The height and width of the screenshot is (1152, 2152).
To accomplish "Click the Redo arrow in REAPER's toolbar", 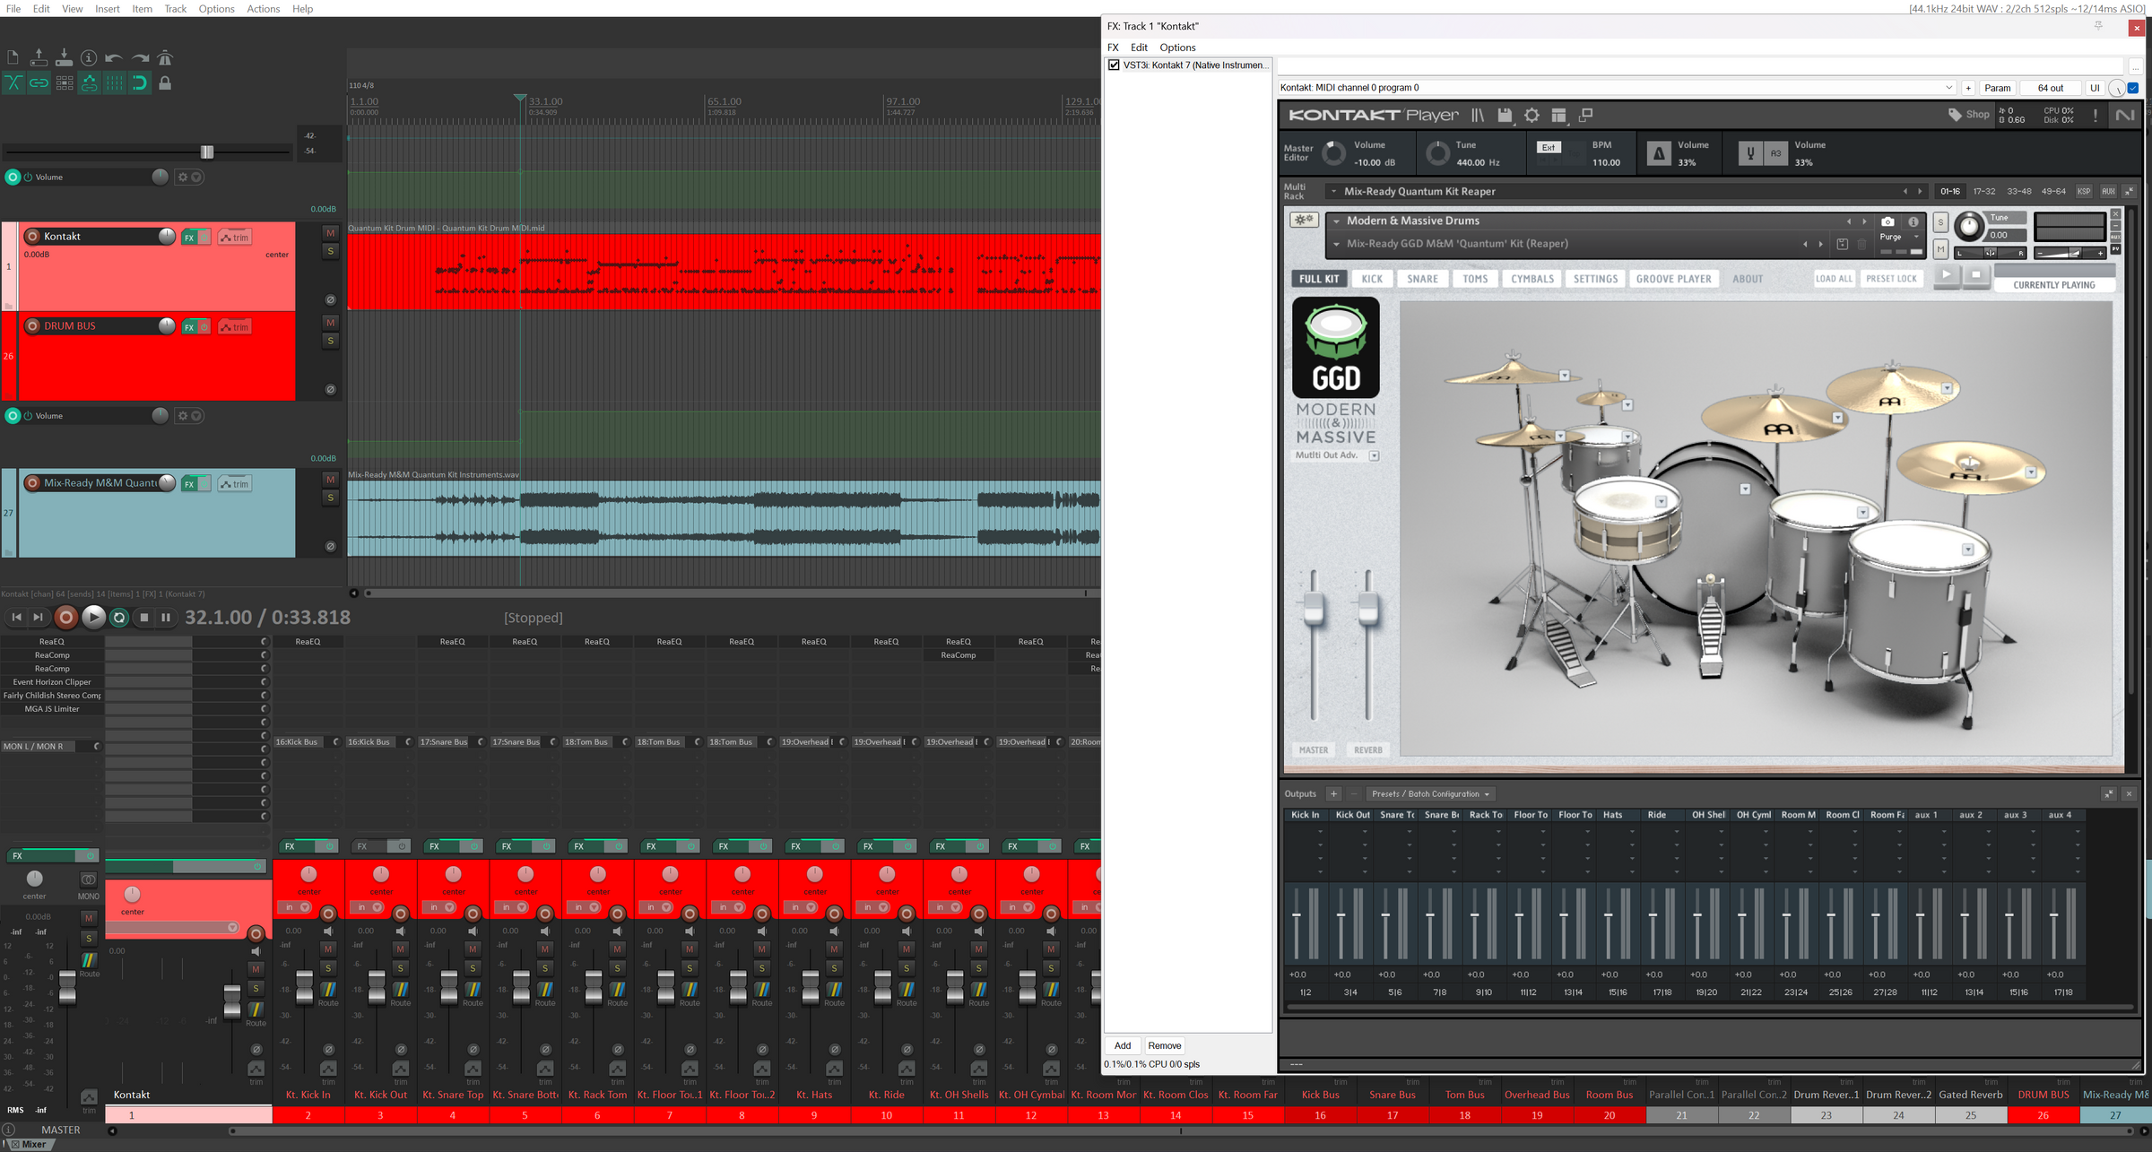I will 140,56.
